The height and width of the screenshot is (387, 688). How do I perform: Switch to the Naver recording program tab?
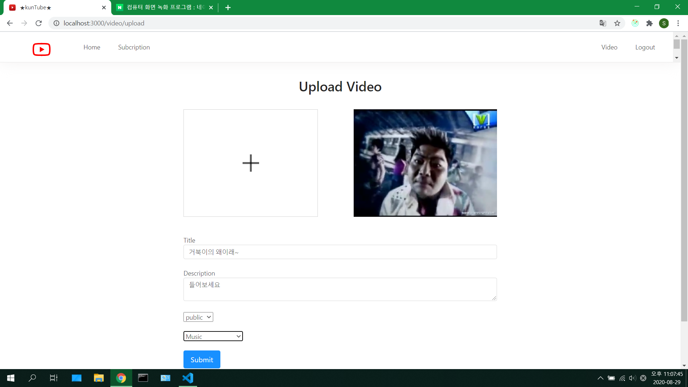pos(161,7)
